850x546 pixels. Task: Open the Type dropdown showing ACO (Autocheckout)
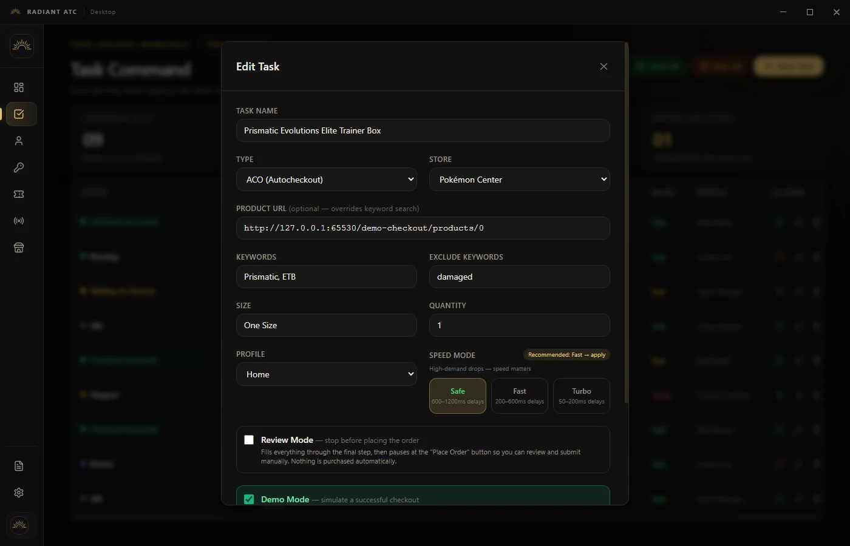tap(327, 180)
